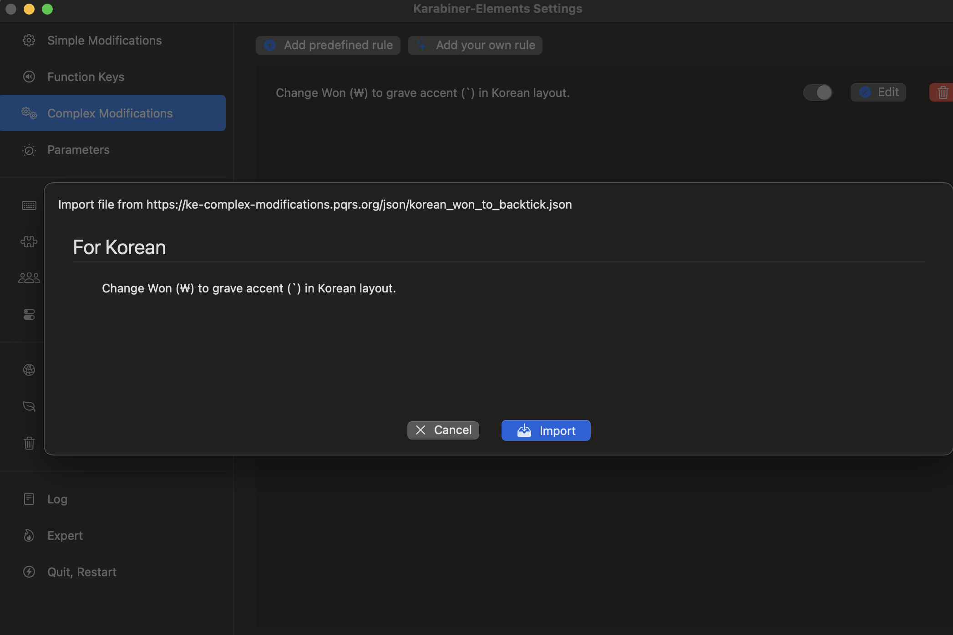Click the globe update sidebar icon
The image size is (953, 635).
(x=29, y=370)
